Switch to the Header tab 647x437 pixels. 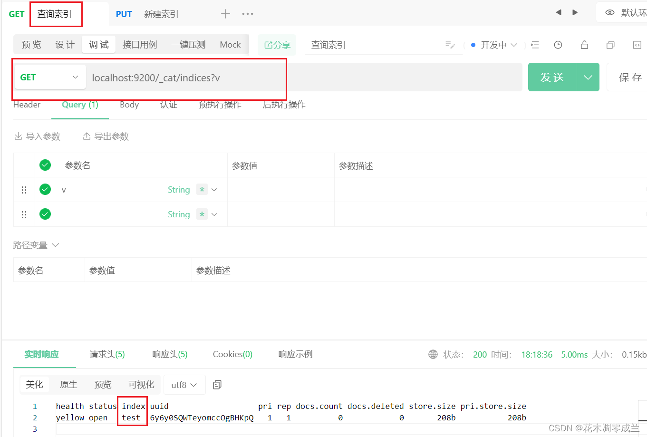click(27, 105)
